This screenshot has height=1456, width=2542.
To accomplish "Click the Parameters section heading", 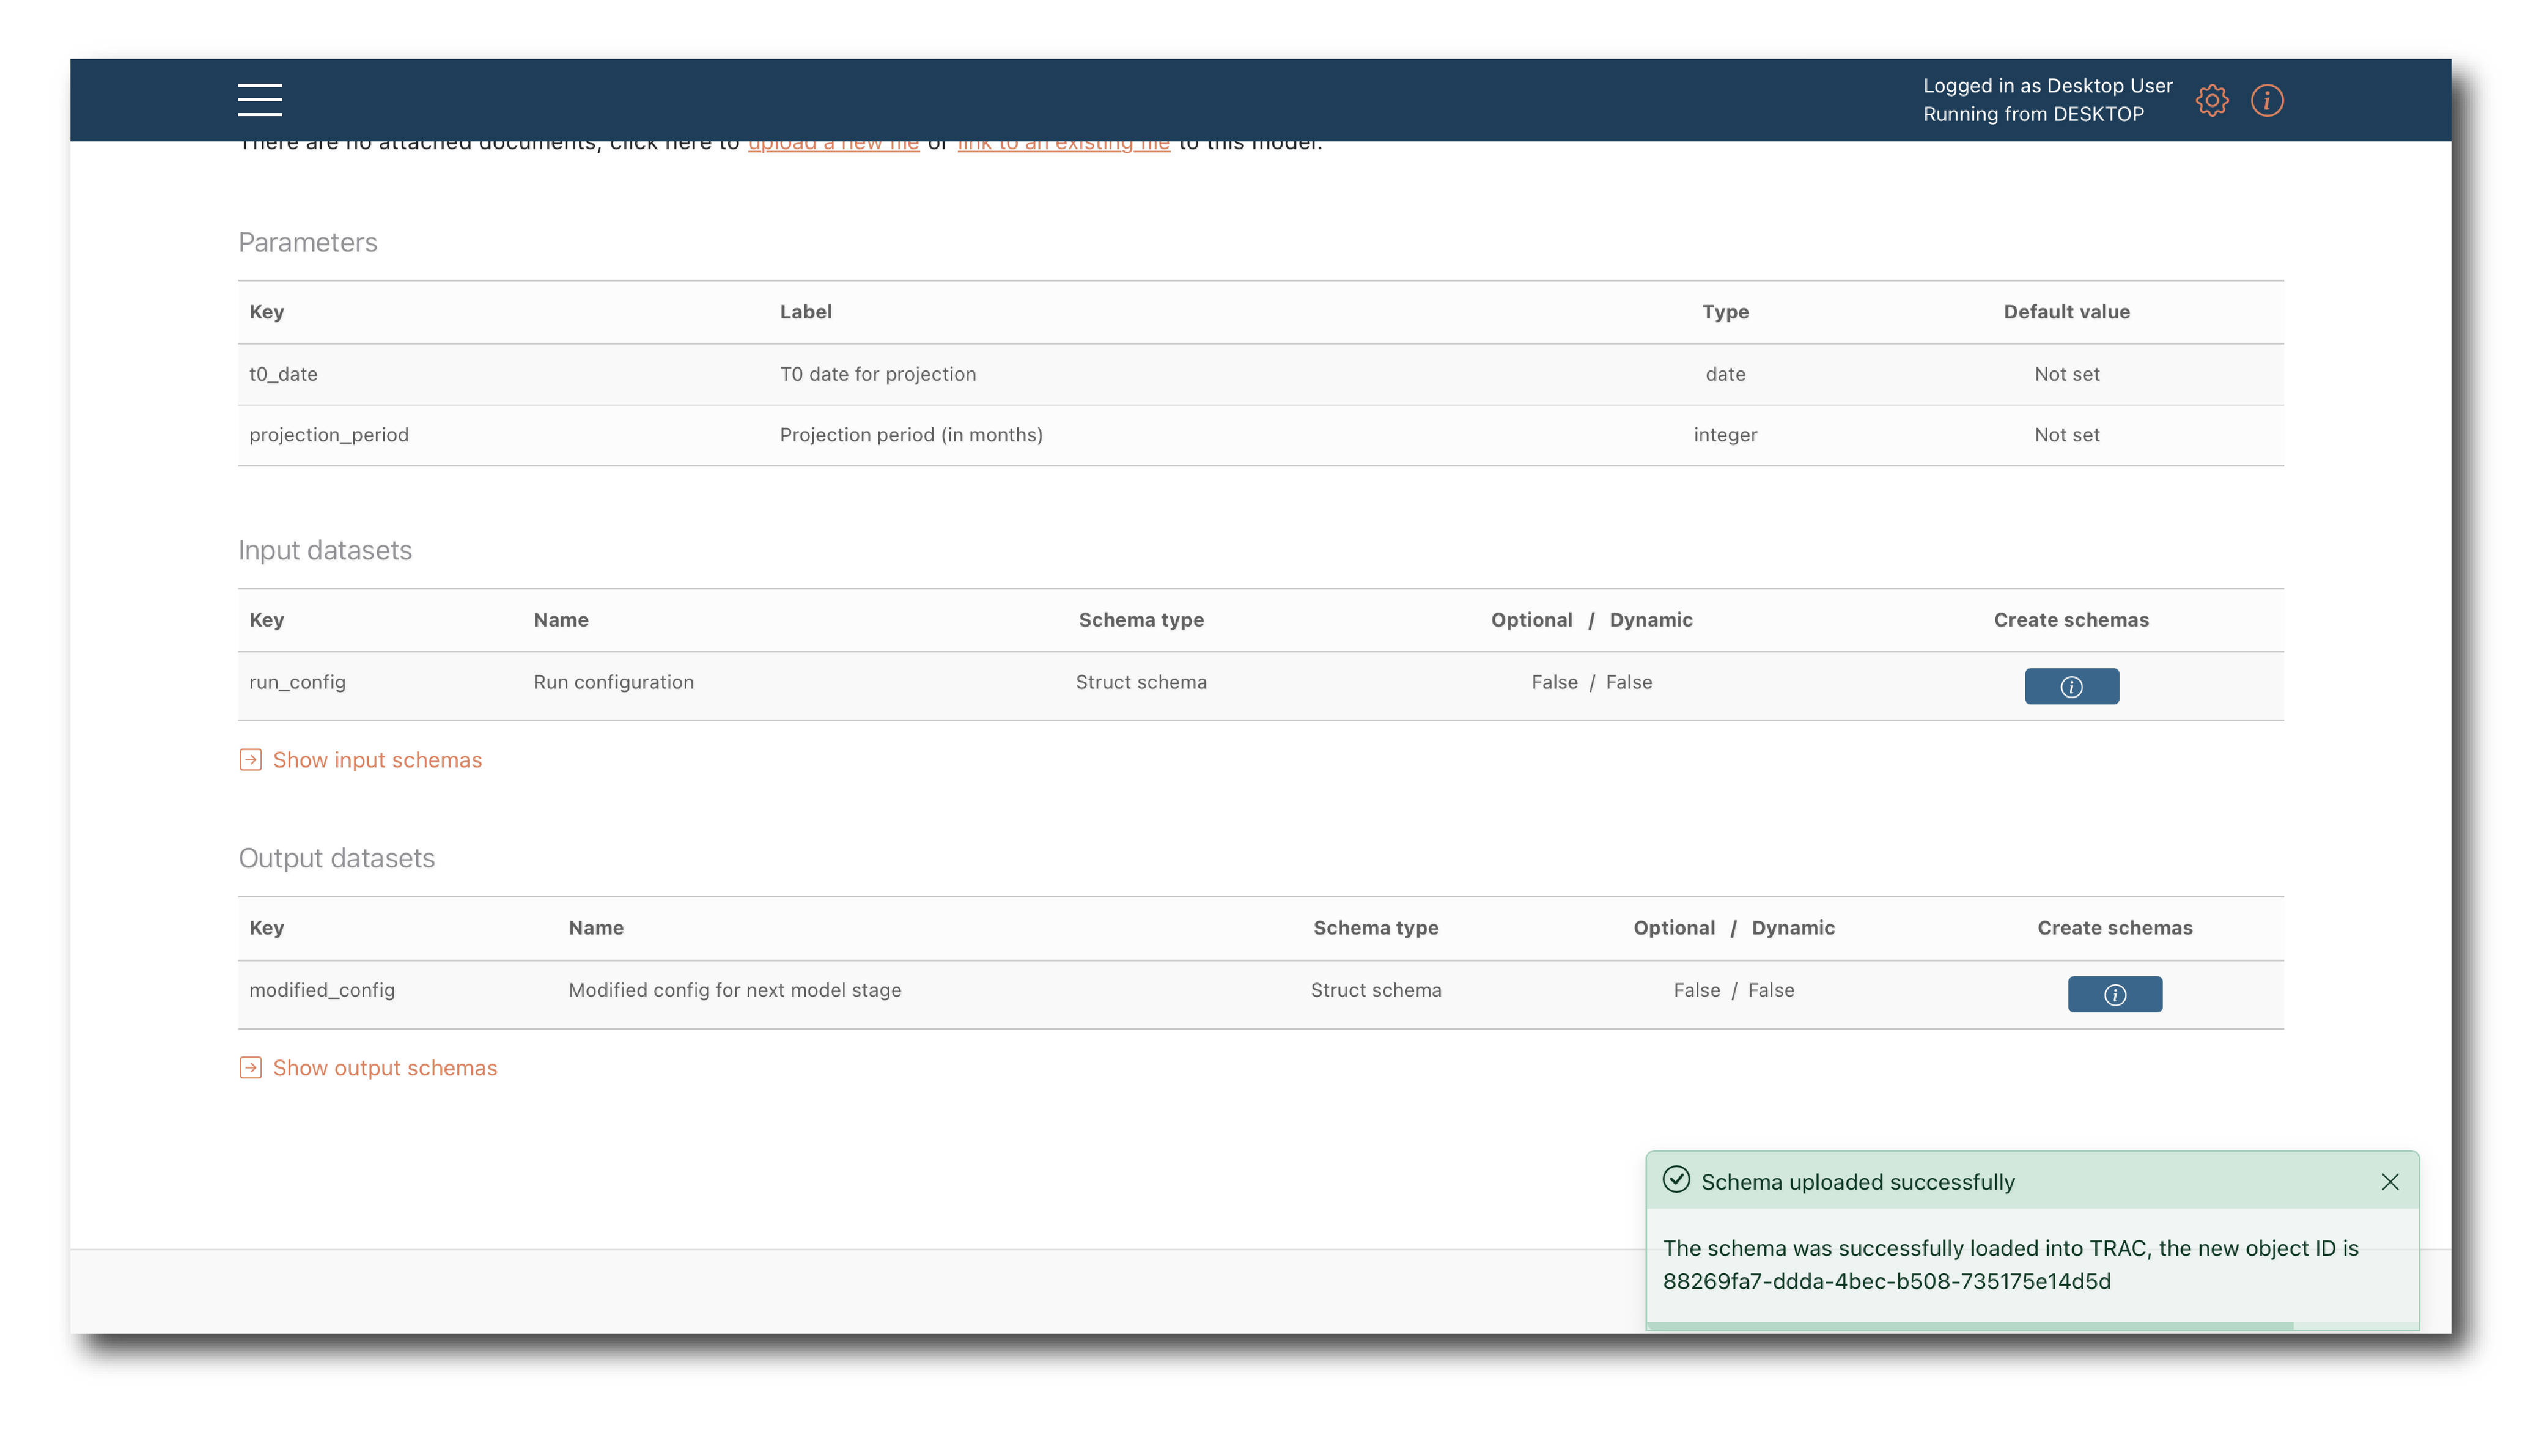I will [308, 242].
